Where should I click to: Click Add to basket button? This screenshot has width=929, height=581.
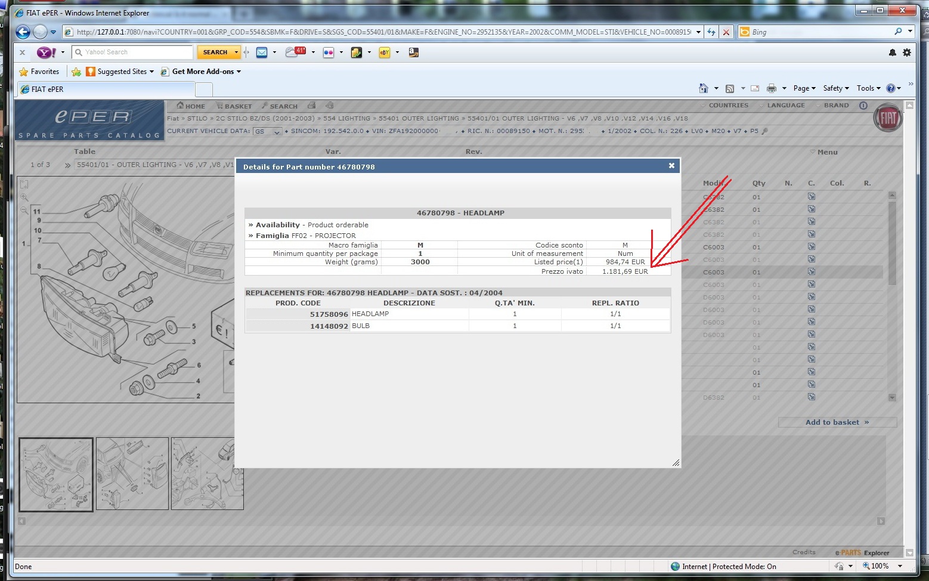click(837, 422)
